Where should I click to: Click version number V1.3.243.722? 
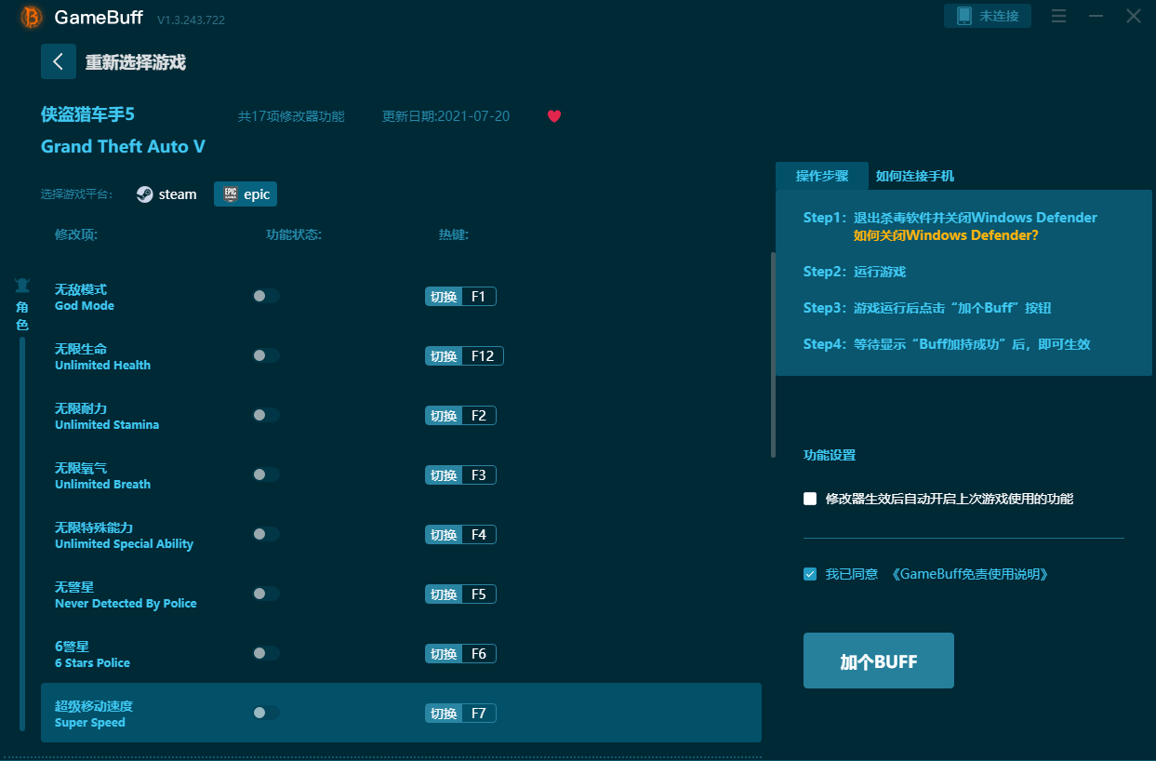point(191,20)
